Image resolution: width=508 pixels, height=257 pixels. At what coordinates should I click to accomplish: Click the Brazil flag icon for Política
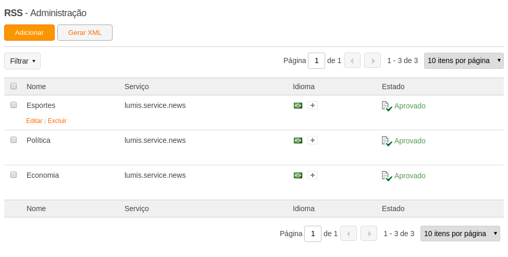tap(298, 141)
